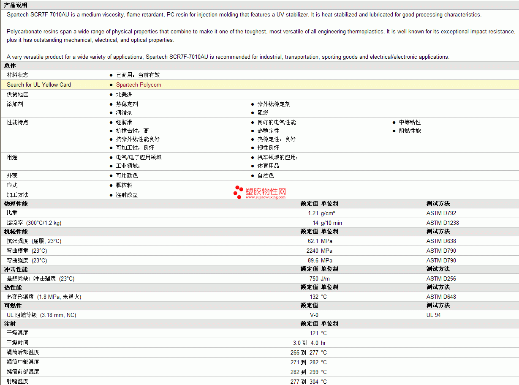Select the 供货地区 row label
Viewport: 519px width, 385px height.
(x=18, y=94)
